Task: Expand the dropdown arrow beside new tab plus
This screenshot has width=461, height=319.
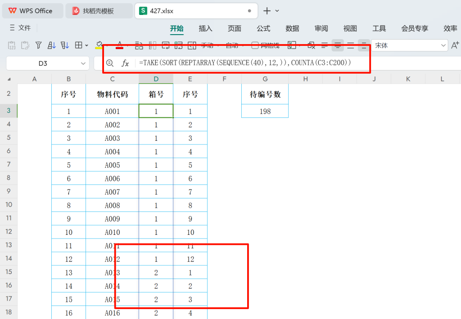Action: [277, 11]
